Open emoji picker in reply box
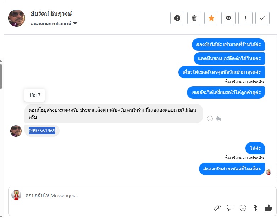Screen dimensions: 277x218 243,208
